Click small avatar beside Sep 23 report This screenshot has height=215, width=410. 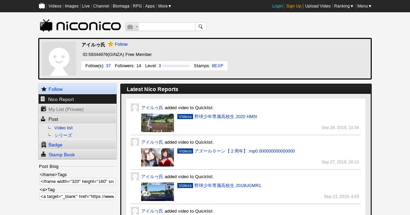[x=135, y=176]
